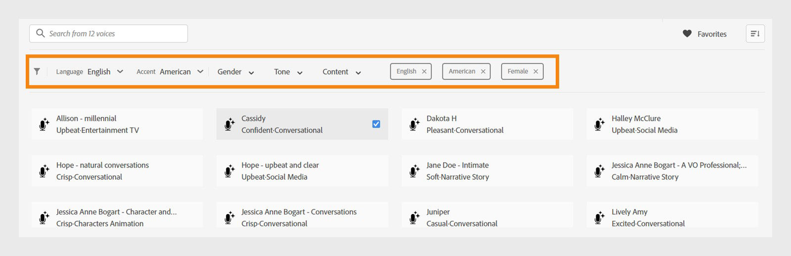Click the magnifier icon in search box

click(x=41, y=33)
